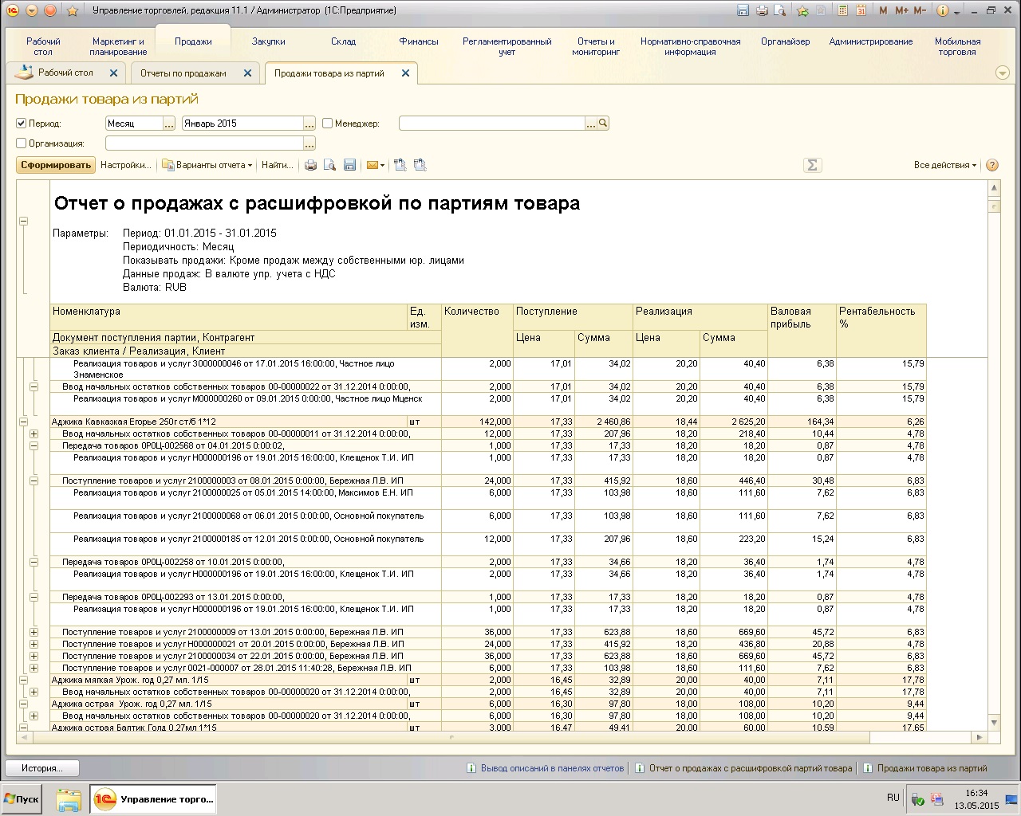Viewport: 1021px width, 816px height.
Task: Click magnifier search button in Менеджер field
Action: point(604,124)
